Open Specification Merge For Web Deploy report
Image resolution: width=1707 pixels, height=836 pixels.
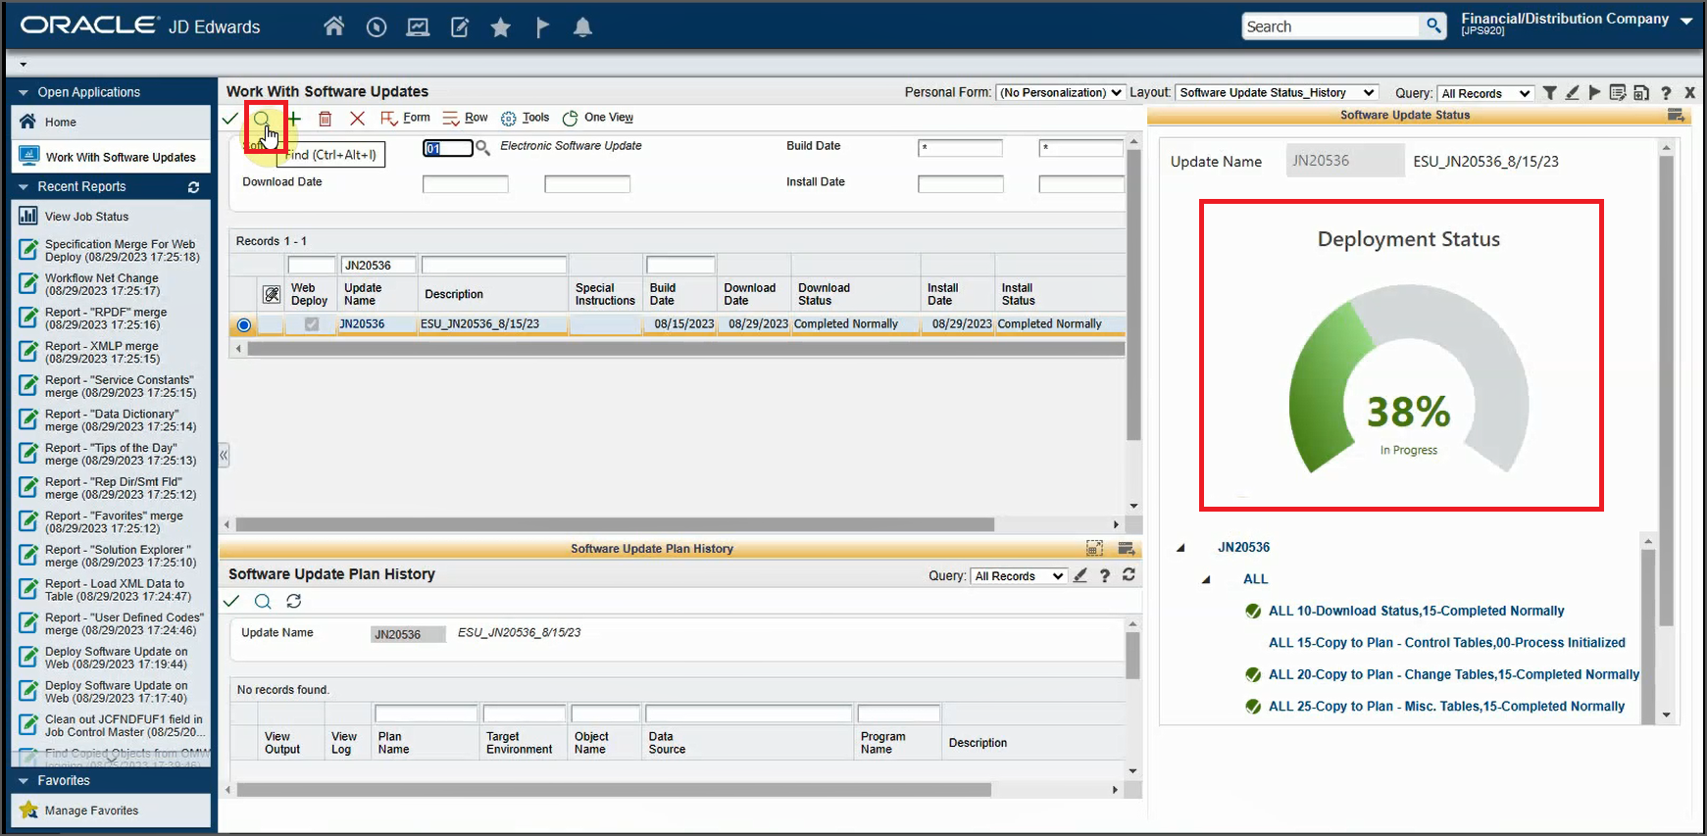coord(122,251)
